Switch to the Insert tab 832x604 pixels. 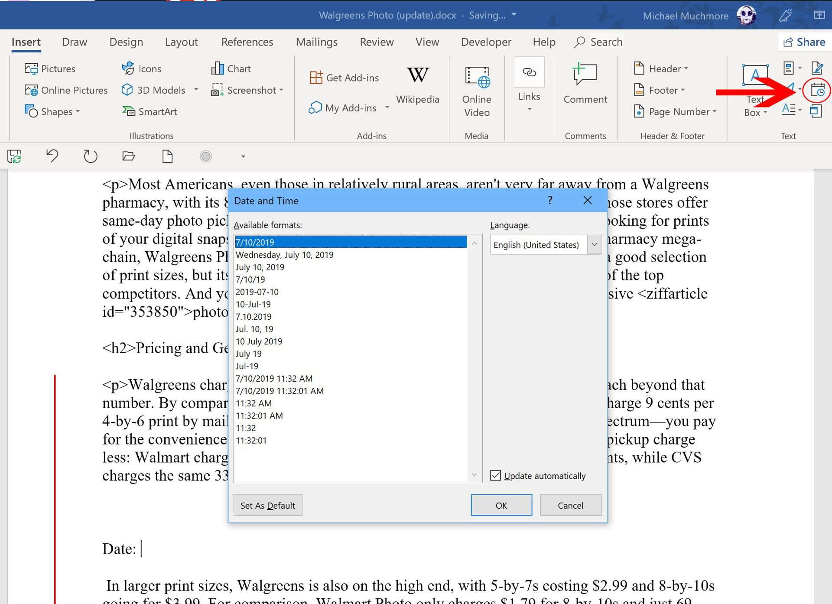click(x=26, y=42)
